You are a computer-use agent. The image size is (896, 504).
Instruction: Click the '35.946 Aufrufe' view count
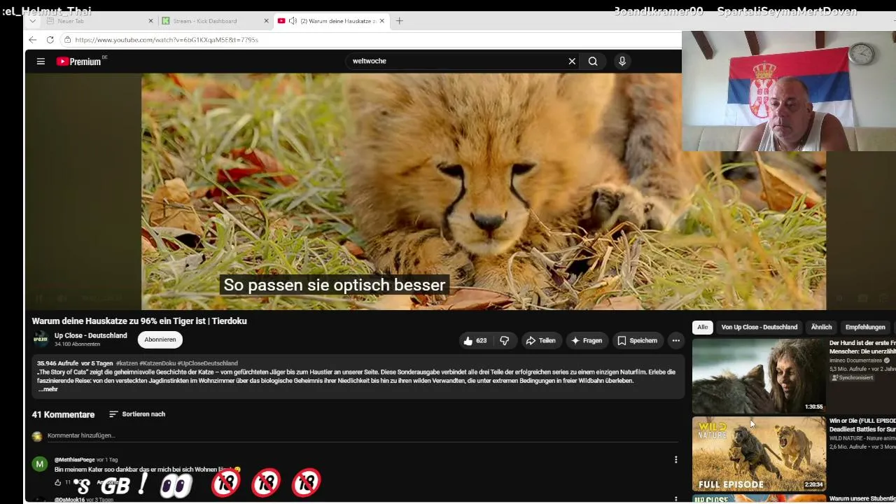(x=57, y=363)
